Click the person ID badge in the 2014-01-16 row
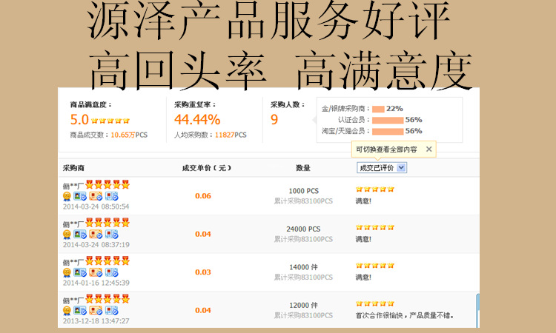 80,272
